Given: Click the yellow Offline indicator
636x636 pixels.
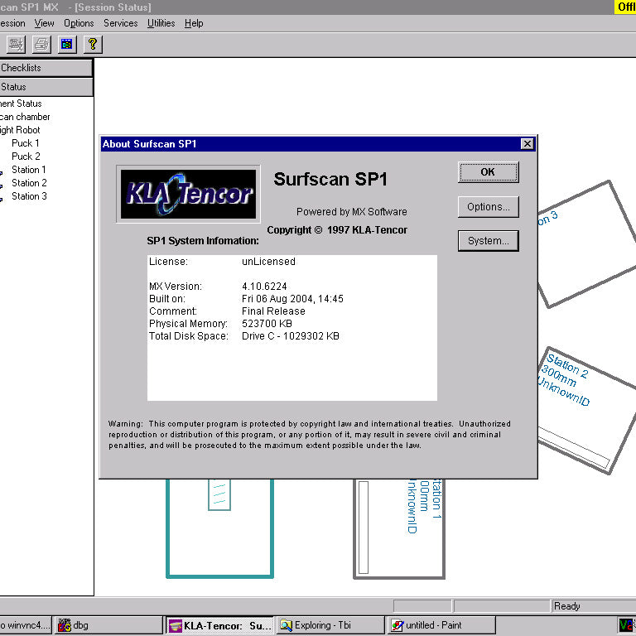Looking at the screenshot, I should point(625,7).
